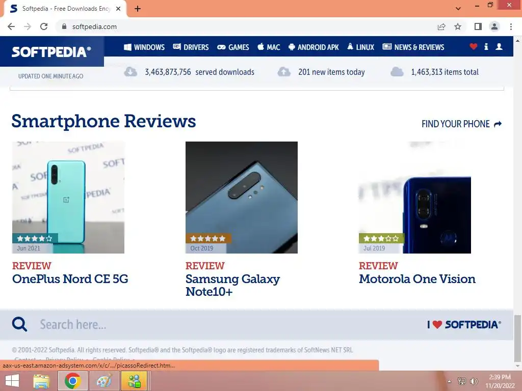Open Chrome three-dot menu

click(x=511, y=26)
